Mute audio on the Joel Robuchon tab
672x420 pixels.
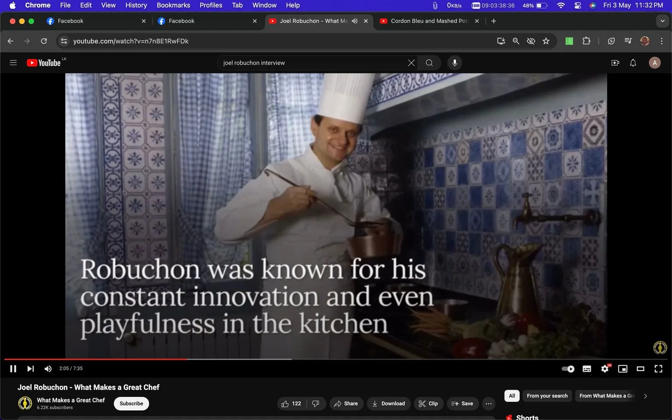(x=354, y=21)
